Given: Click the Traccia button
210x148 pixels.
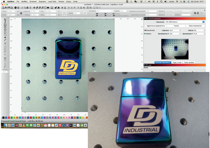Looking at the screenshot, I should [x=176, y=26].
